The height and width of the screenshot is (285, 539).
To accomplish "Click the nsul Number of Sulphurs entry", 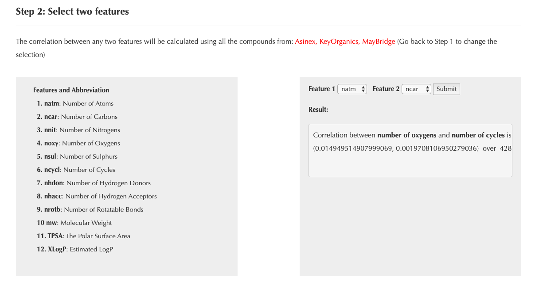I will (77, 156).
